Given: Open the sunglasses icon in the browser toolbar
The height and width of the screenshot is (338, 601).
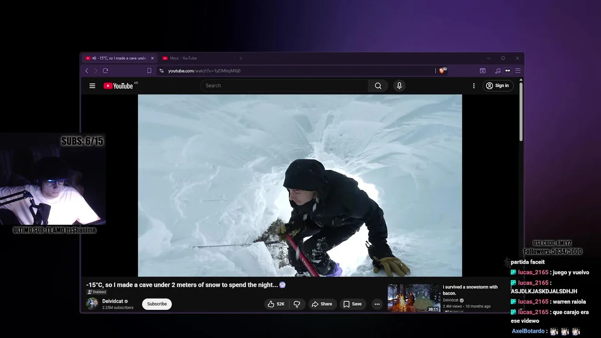Looking at the screenshot, I should point(508,71).
